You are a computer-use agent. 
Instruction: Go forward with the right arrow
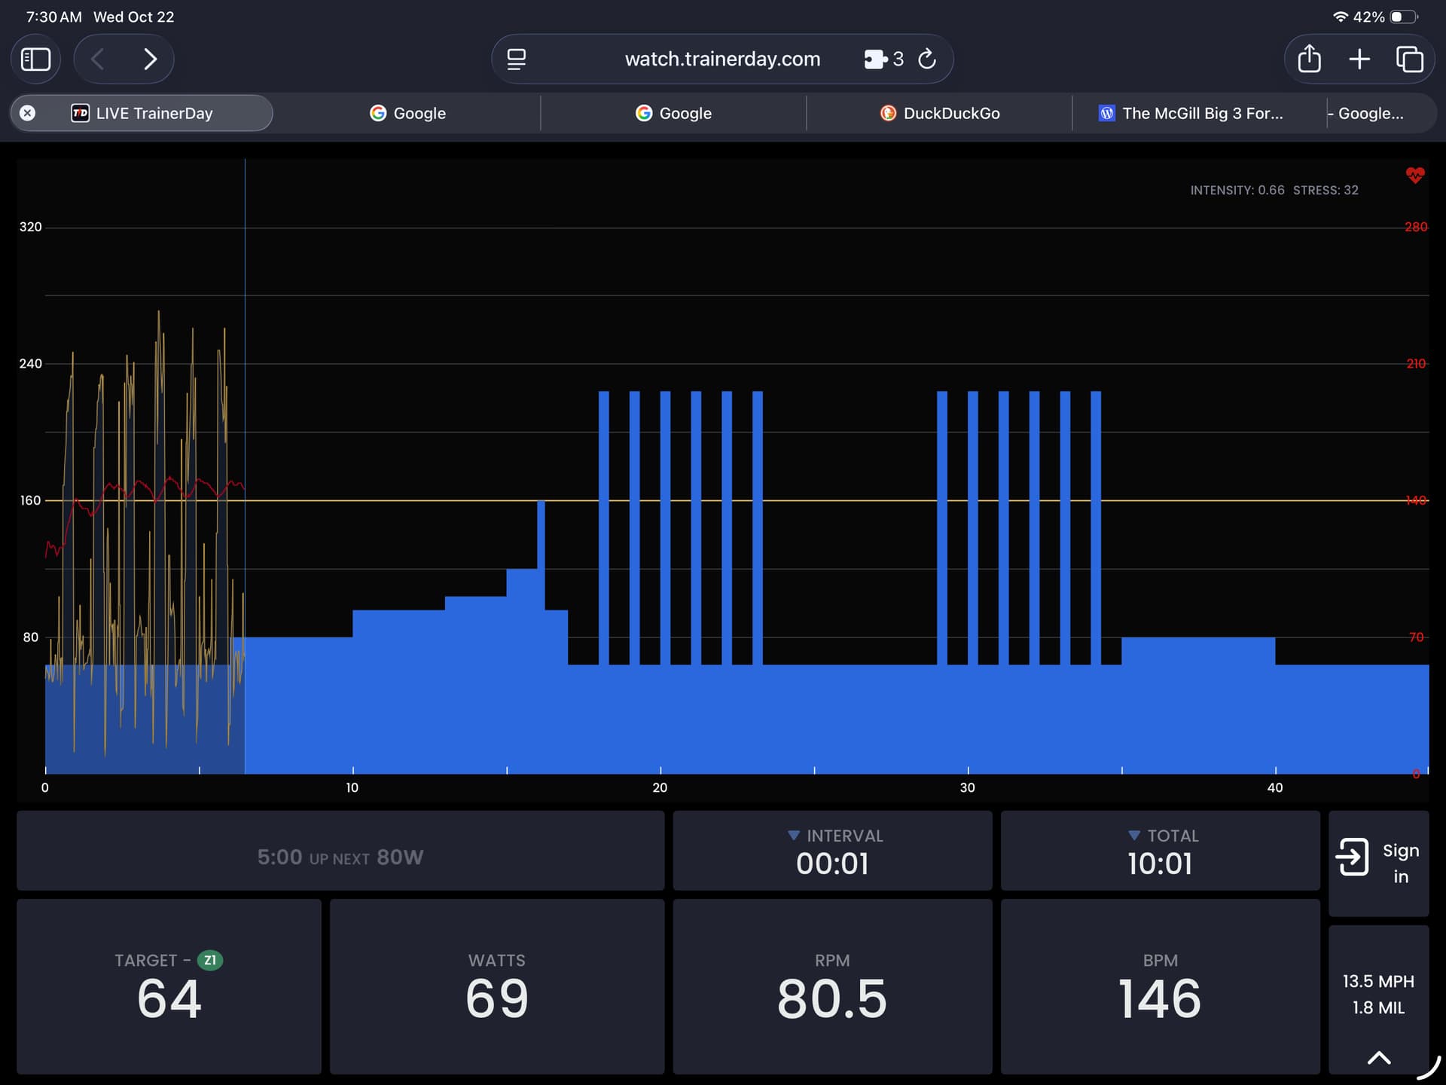(150, 59)
